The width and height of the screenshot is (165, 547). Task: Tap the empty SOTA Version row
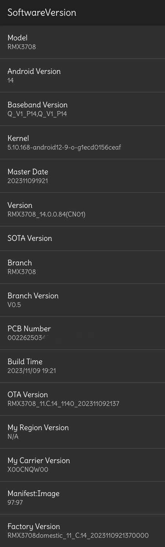pos(82,238)
